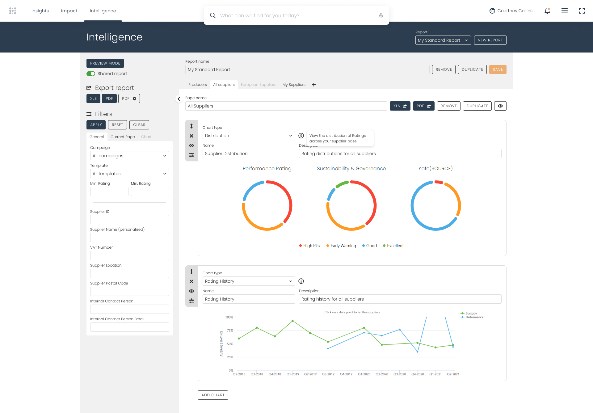Open the Insights menu
The width and height of the screenshot is (593, 413).
[40, 11]
